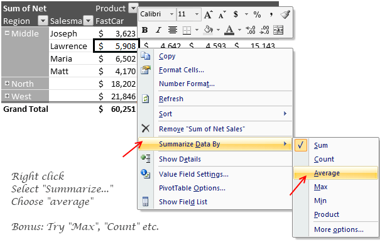This screenshot has width=380, height=242.
Task: Select the checked Sum option
Action: [336, 145]
